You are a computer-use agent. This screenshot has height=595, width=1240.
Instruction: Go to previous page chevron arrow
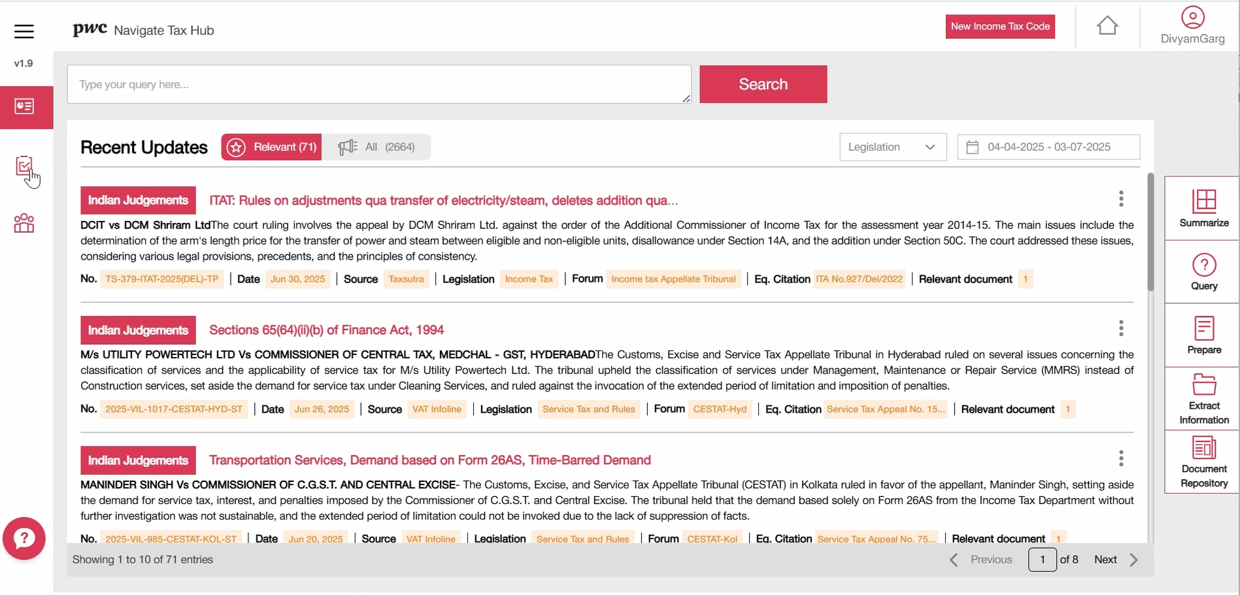954,560
